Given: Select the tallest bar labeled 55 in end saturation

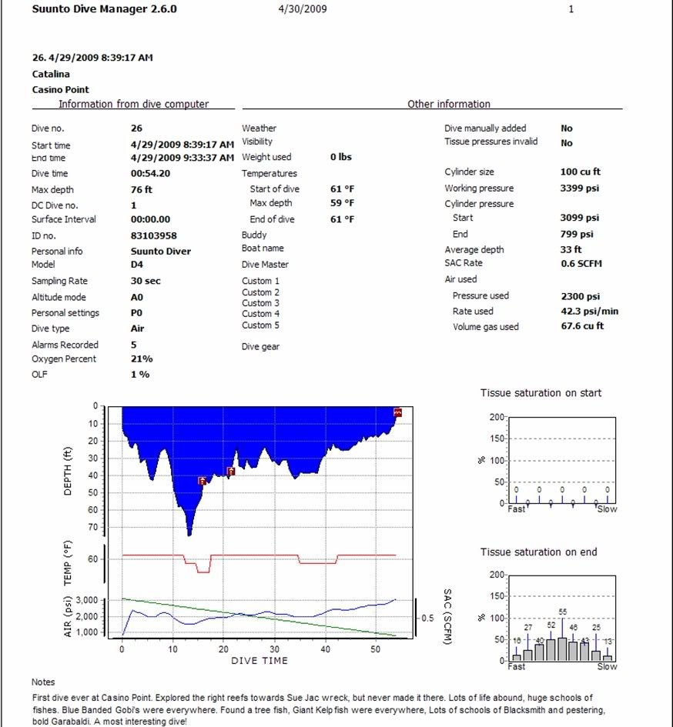Looking at the screenshot, I should pyautogui.click(x=562, y=649).
